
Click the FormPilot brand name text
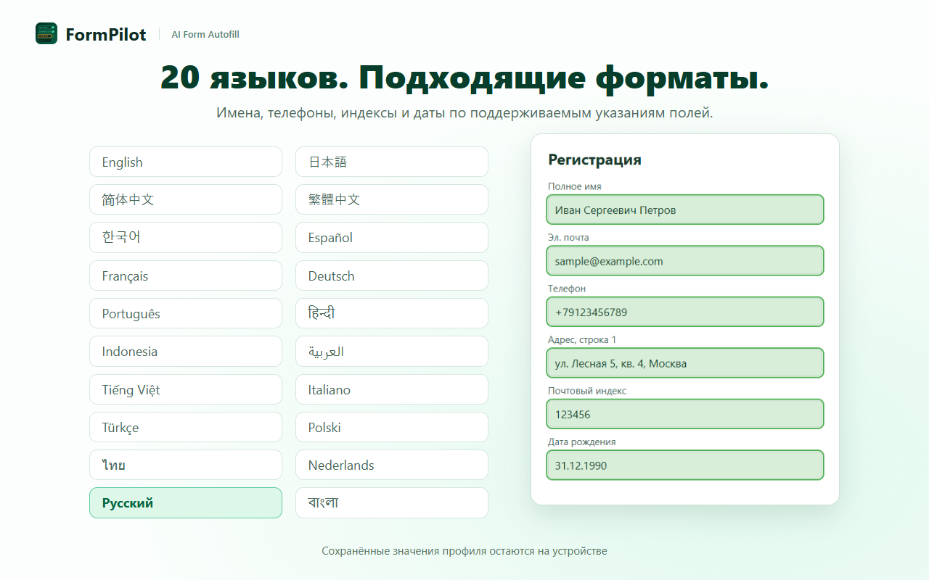[106, 34]
